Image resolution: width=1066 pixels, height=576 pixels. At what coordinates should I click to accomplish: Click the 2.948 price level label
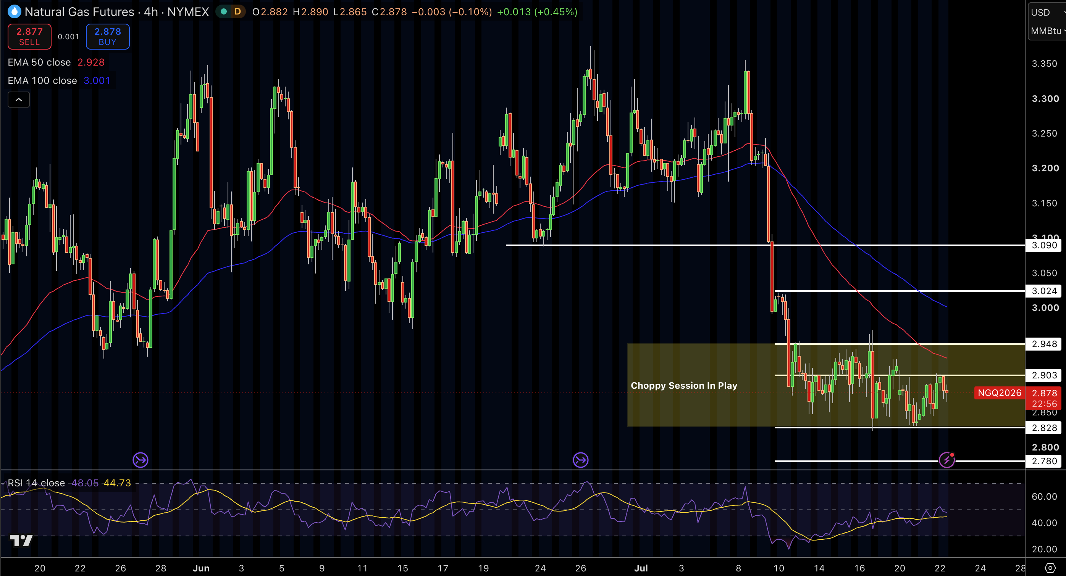(1043, 344)
